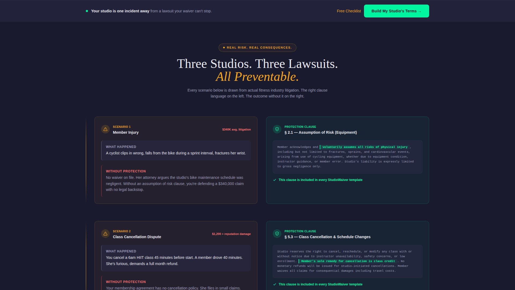Click the warning triangle icon for Scenario 1

pyautogui.click(x=105, y=129)
